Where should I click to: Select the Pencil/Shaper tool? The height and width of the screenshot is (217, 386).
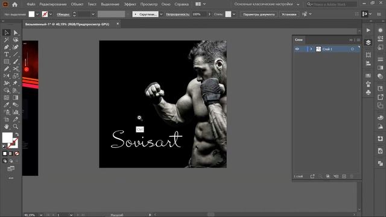click(x=7, y=69)
